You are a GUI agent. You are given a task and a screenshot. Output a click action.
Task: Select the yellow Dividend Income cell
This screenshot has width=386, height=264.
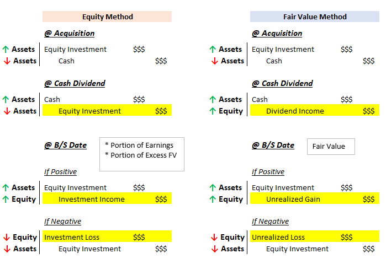click(315, 111)
